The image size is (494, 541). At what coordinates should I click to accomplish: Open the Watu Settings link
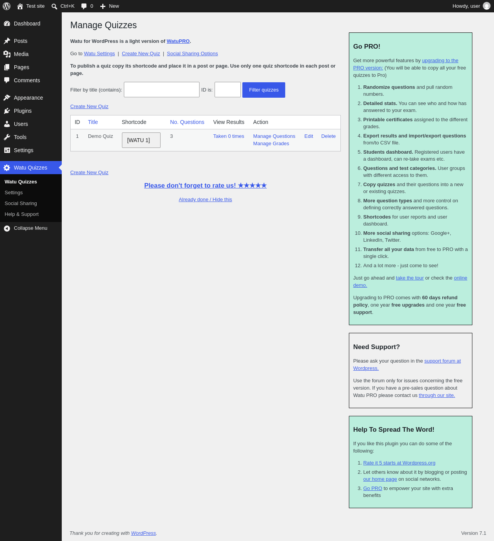(100, 54)
